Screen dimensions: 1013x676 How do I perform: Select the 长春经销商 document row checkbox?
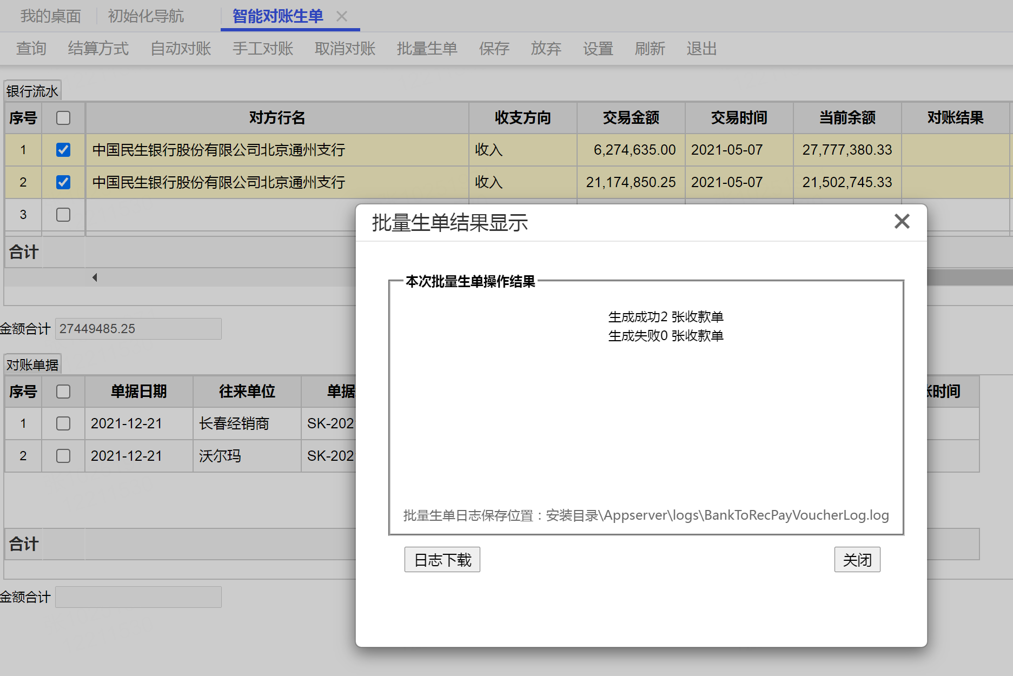tap(63, 423)
